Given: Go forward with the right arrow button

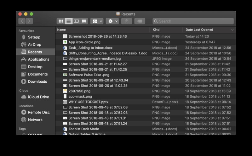Looking at the screenshot, I should pos(29,21).
